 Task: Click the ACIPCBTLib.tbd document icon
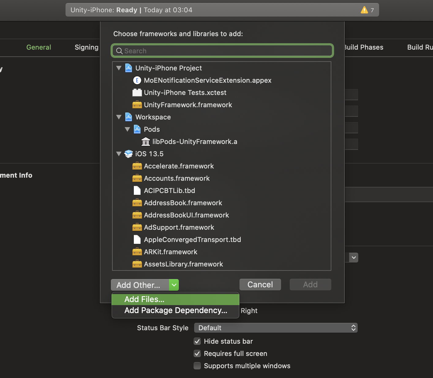[x=137, y=191]
